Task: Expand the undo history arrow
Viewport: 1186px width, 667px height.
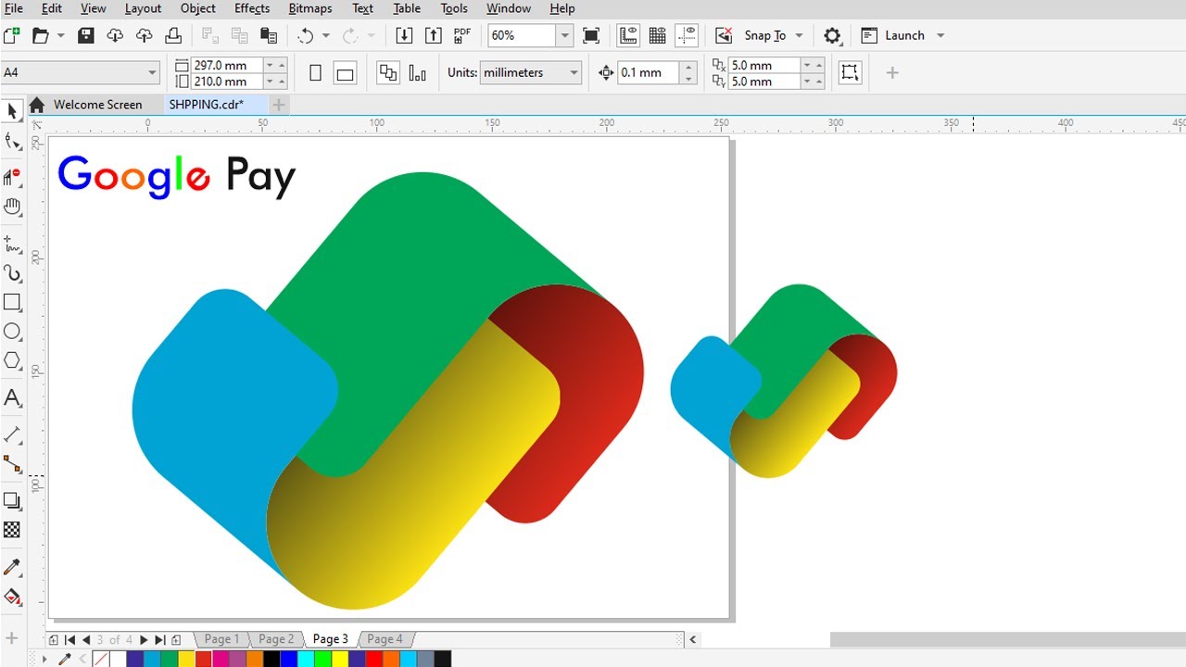Action: tap(325, 35)
